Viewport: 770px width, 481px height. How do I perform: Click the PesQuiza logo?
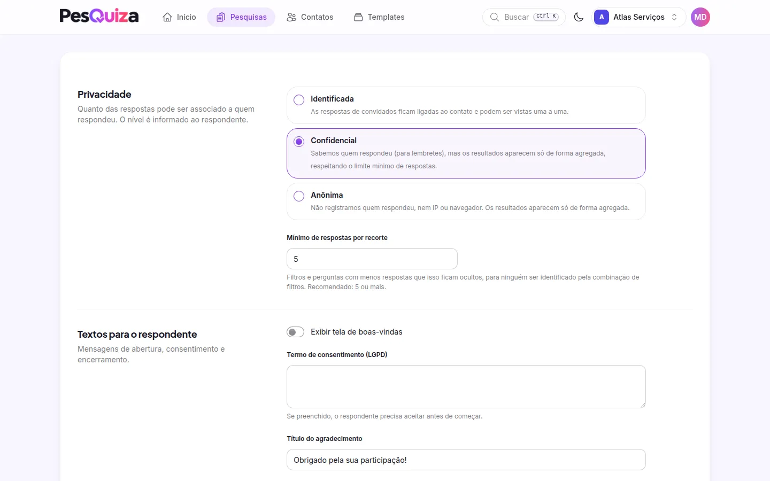(99, 17)
